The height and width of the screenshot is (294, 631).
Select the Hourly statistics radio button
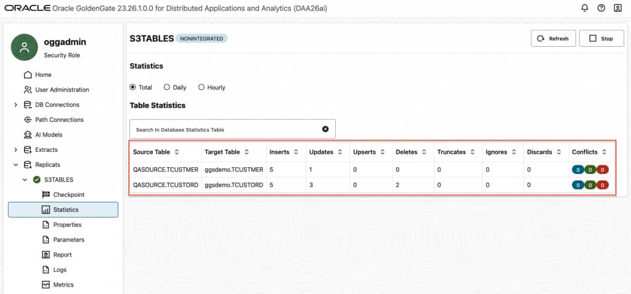[x=201, y=87]
